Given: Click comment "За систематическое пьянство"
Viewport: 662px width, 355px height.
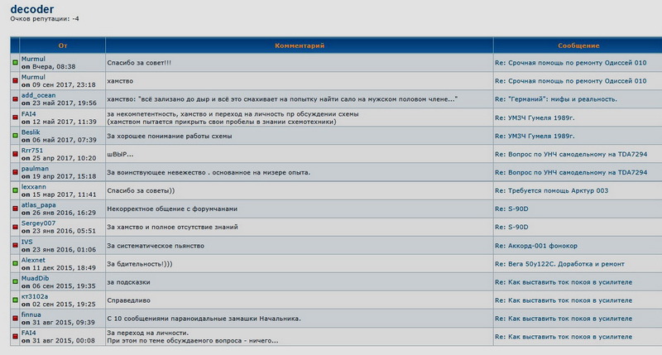Looking at the screenshot, I should click(156, 245).
